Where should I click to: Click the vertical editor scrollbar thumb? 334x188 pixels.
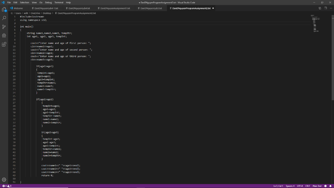pyautogui.click(x=333, y=57)
